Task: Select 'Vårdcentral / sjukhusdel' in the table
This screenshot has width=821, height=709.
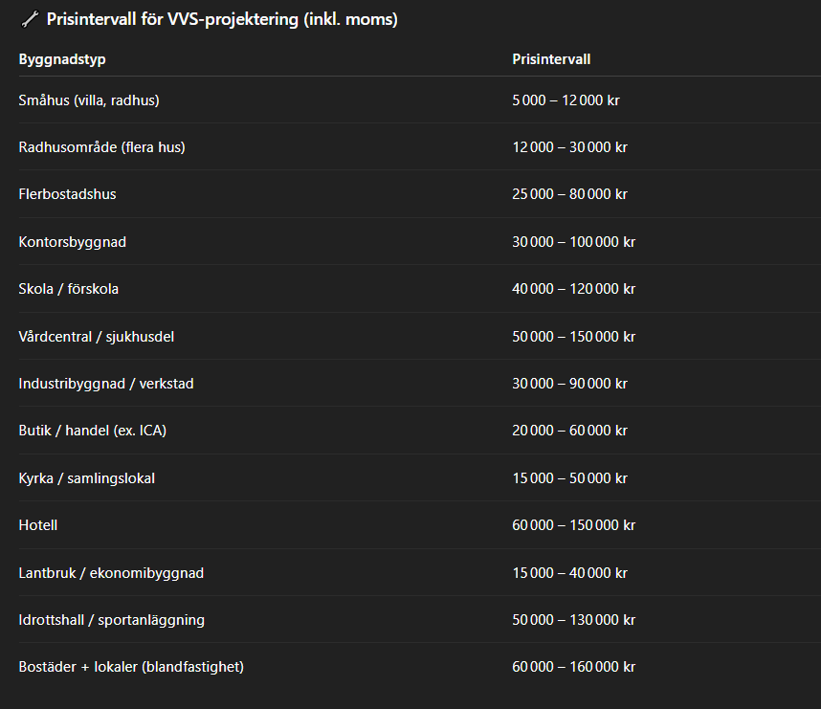Action: point(96,337)
